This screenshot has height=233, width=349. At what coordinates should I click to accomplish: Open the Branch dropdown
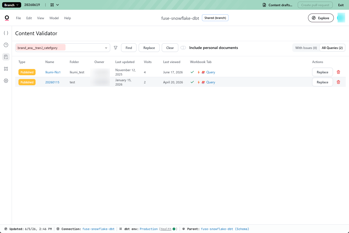[12, 5]
